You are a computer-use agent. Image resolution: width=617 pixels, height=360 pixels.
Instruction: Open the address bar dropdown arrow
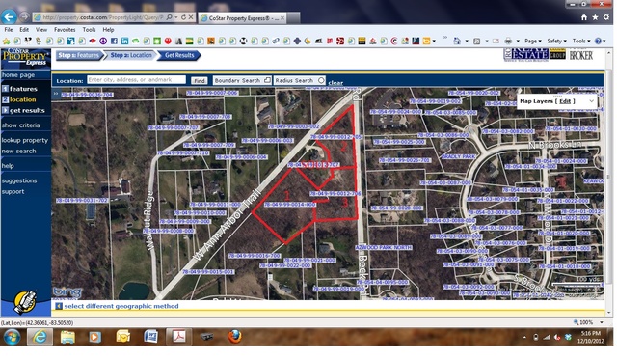[x=175, y=17]
